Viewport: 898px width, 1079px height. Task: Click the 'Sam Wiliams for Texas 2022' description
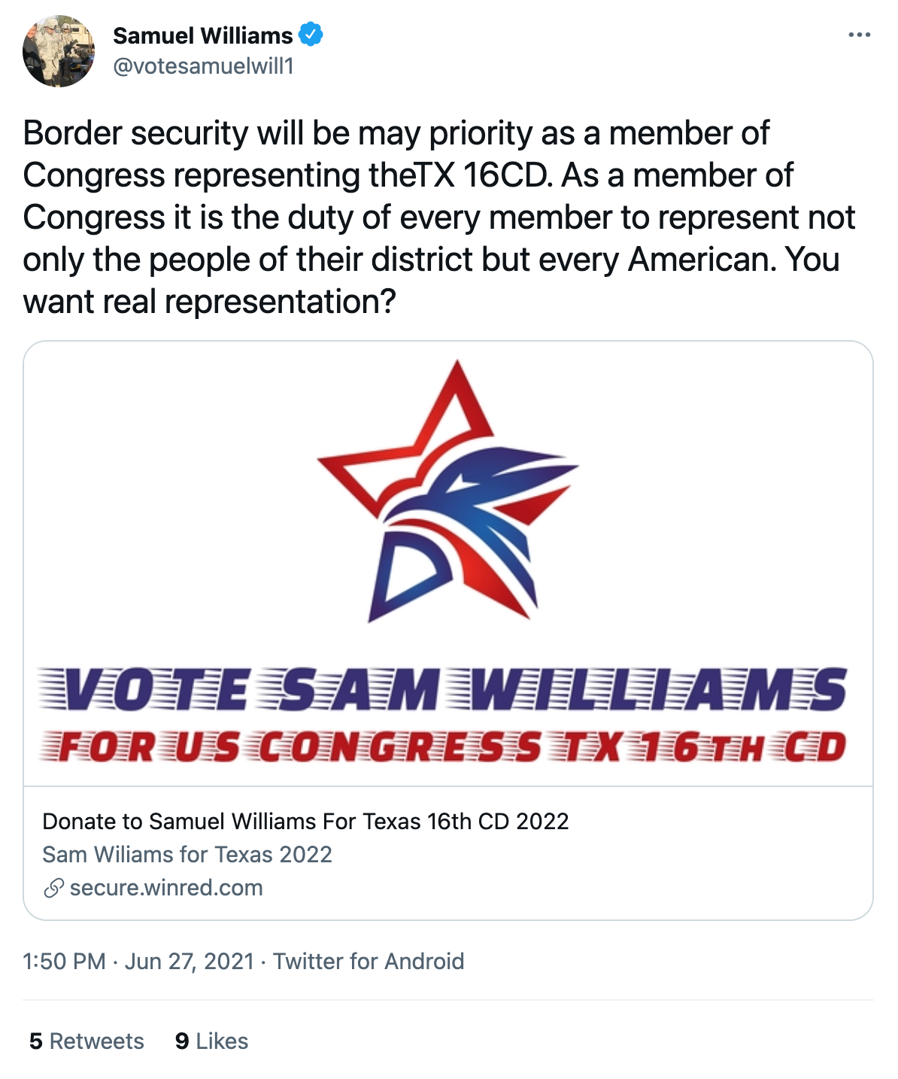187,854
